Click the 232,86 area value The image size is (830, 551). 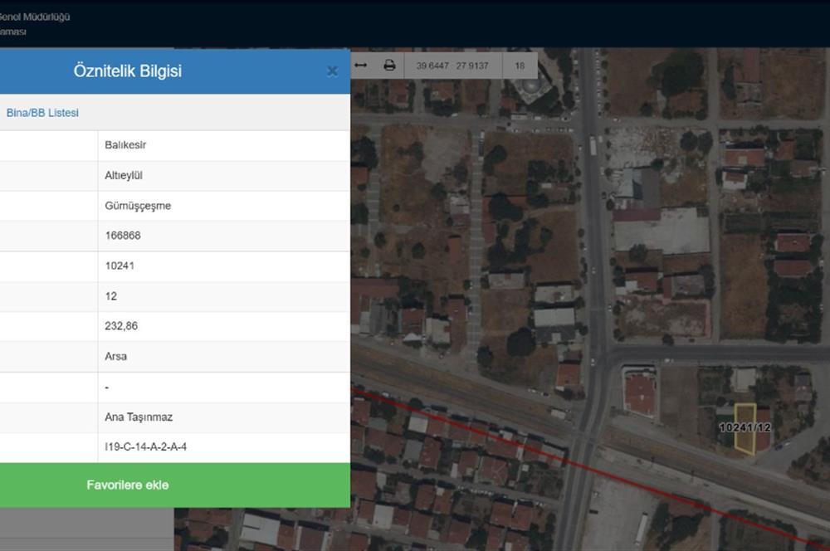(x=121, y=326)
